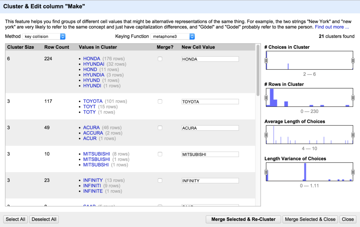Click the ACURA value link (46 rows)

(91, 128)
